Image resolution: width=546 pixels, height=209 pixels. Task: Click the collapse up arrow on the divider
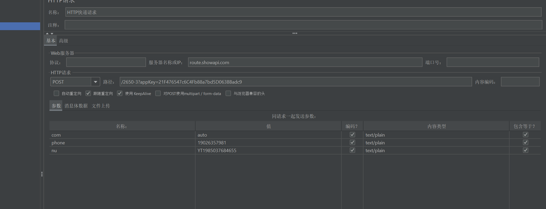[47, 33]
